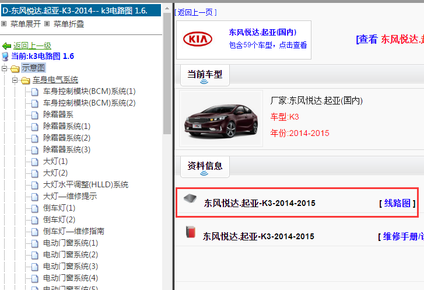
Task: Open 倒车灯(2) item
Action: 59,219
